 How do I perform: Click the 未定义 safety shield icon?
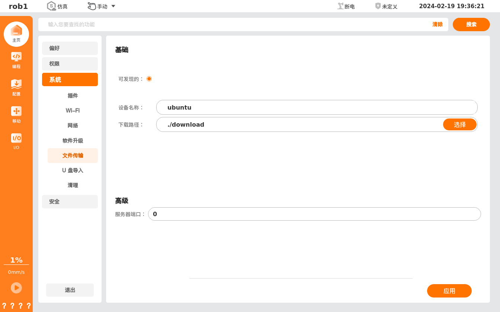click(378, 6)
